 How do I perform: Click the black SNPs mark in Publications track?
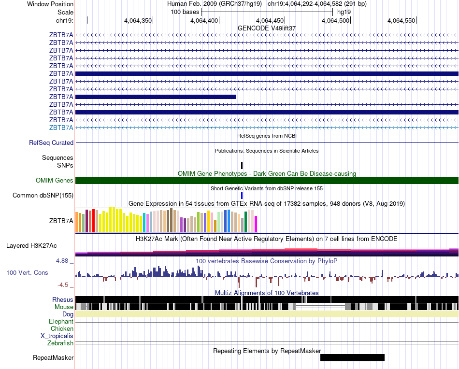[x=242, y=165]
